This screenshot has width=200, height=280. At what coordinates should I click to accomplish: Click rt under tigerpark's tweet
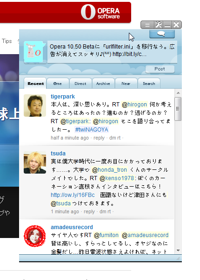coord(119,138)
